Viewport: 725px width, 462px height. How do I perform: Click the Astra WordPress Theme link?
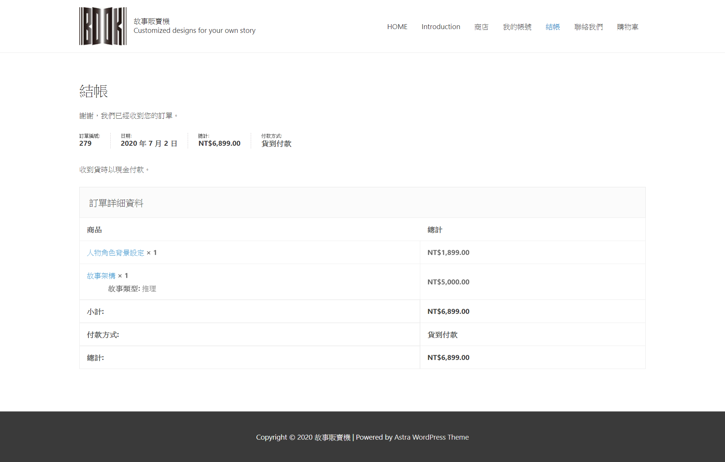pyautogui.click(x=431, y=437)
